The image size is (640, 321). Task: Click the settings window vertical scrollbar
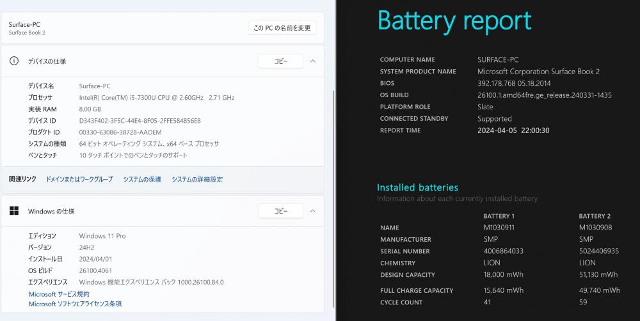pyautogui.click(x=334, y=200)
